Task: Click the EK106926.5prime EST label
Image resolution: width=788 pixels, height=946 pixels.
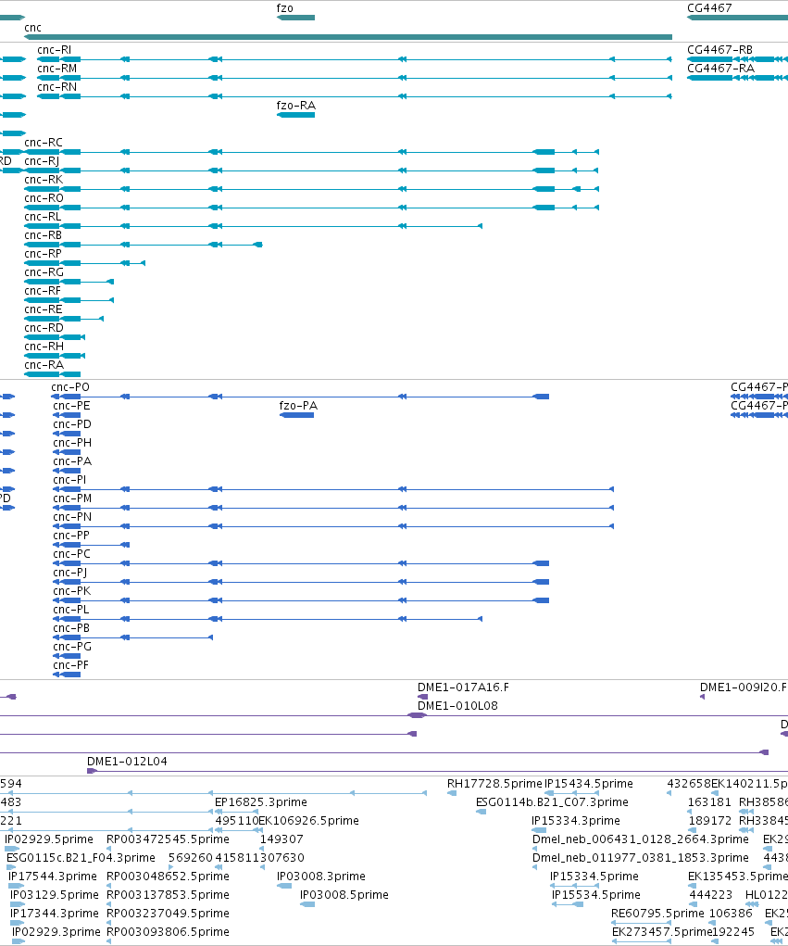Action: pyautogui.click(x=308, y=821)
